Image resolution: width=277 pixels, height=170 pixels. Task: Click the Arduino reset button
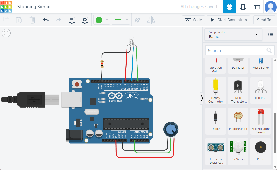(77, 84)
